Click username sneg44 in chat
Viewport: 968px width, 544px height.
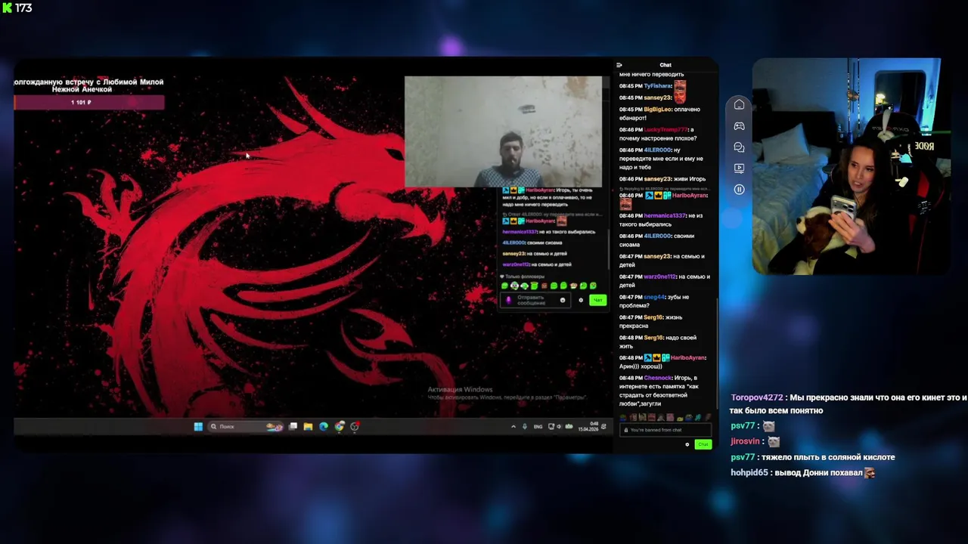point(654,297)
